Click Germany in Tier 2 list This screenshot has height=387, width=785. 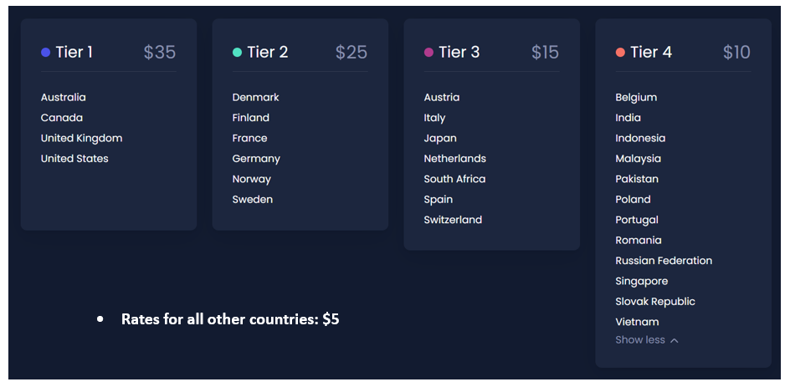click(x=256, y=159)
